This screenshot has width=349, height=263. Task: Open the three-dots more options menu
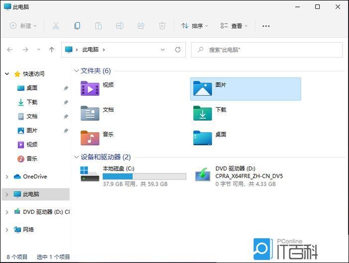[x=266, y=26]
